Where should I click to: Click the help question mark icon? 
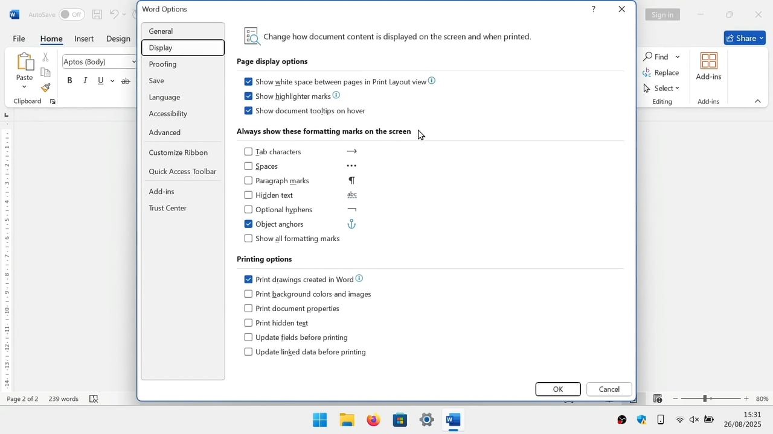(593, 9)
